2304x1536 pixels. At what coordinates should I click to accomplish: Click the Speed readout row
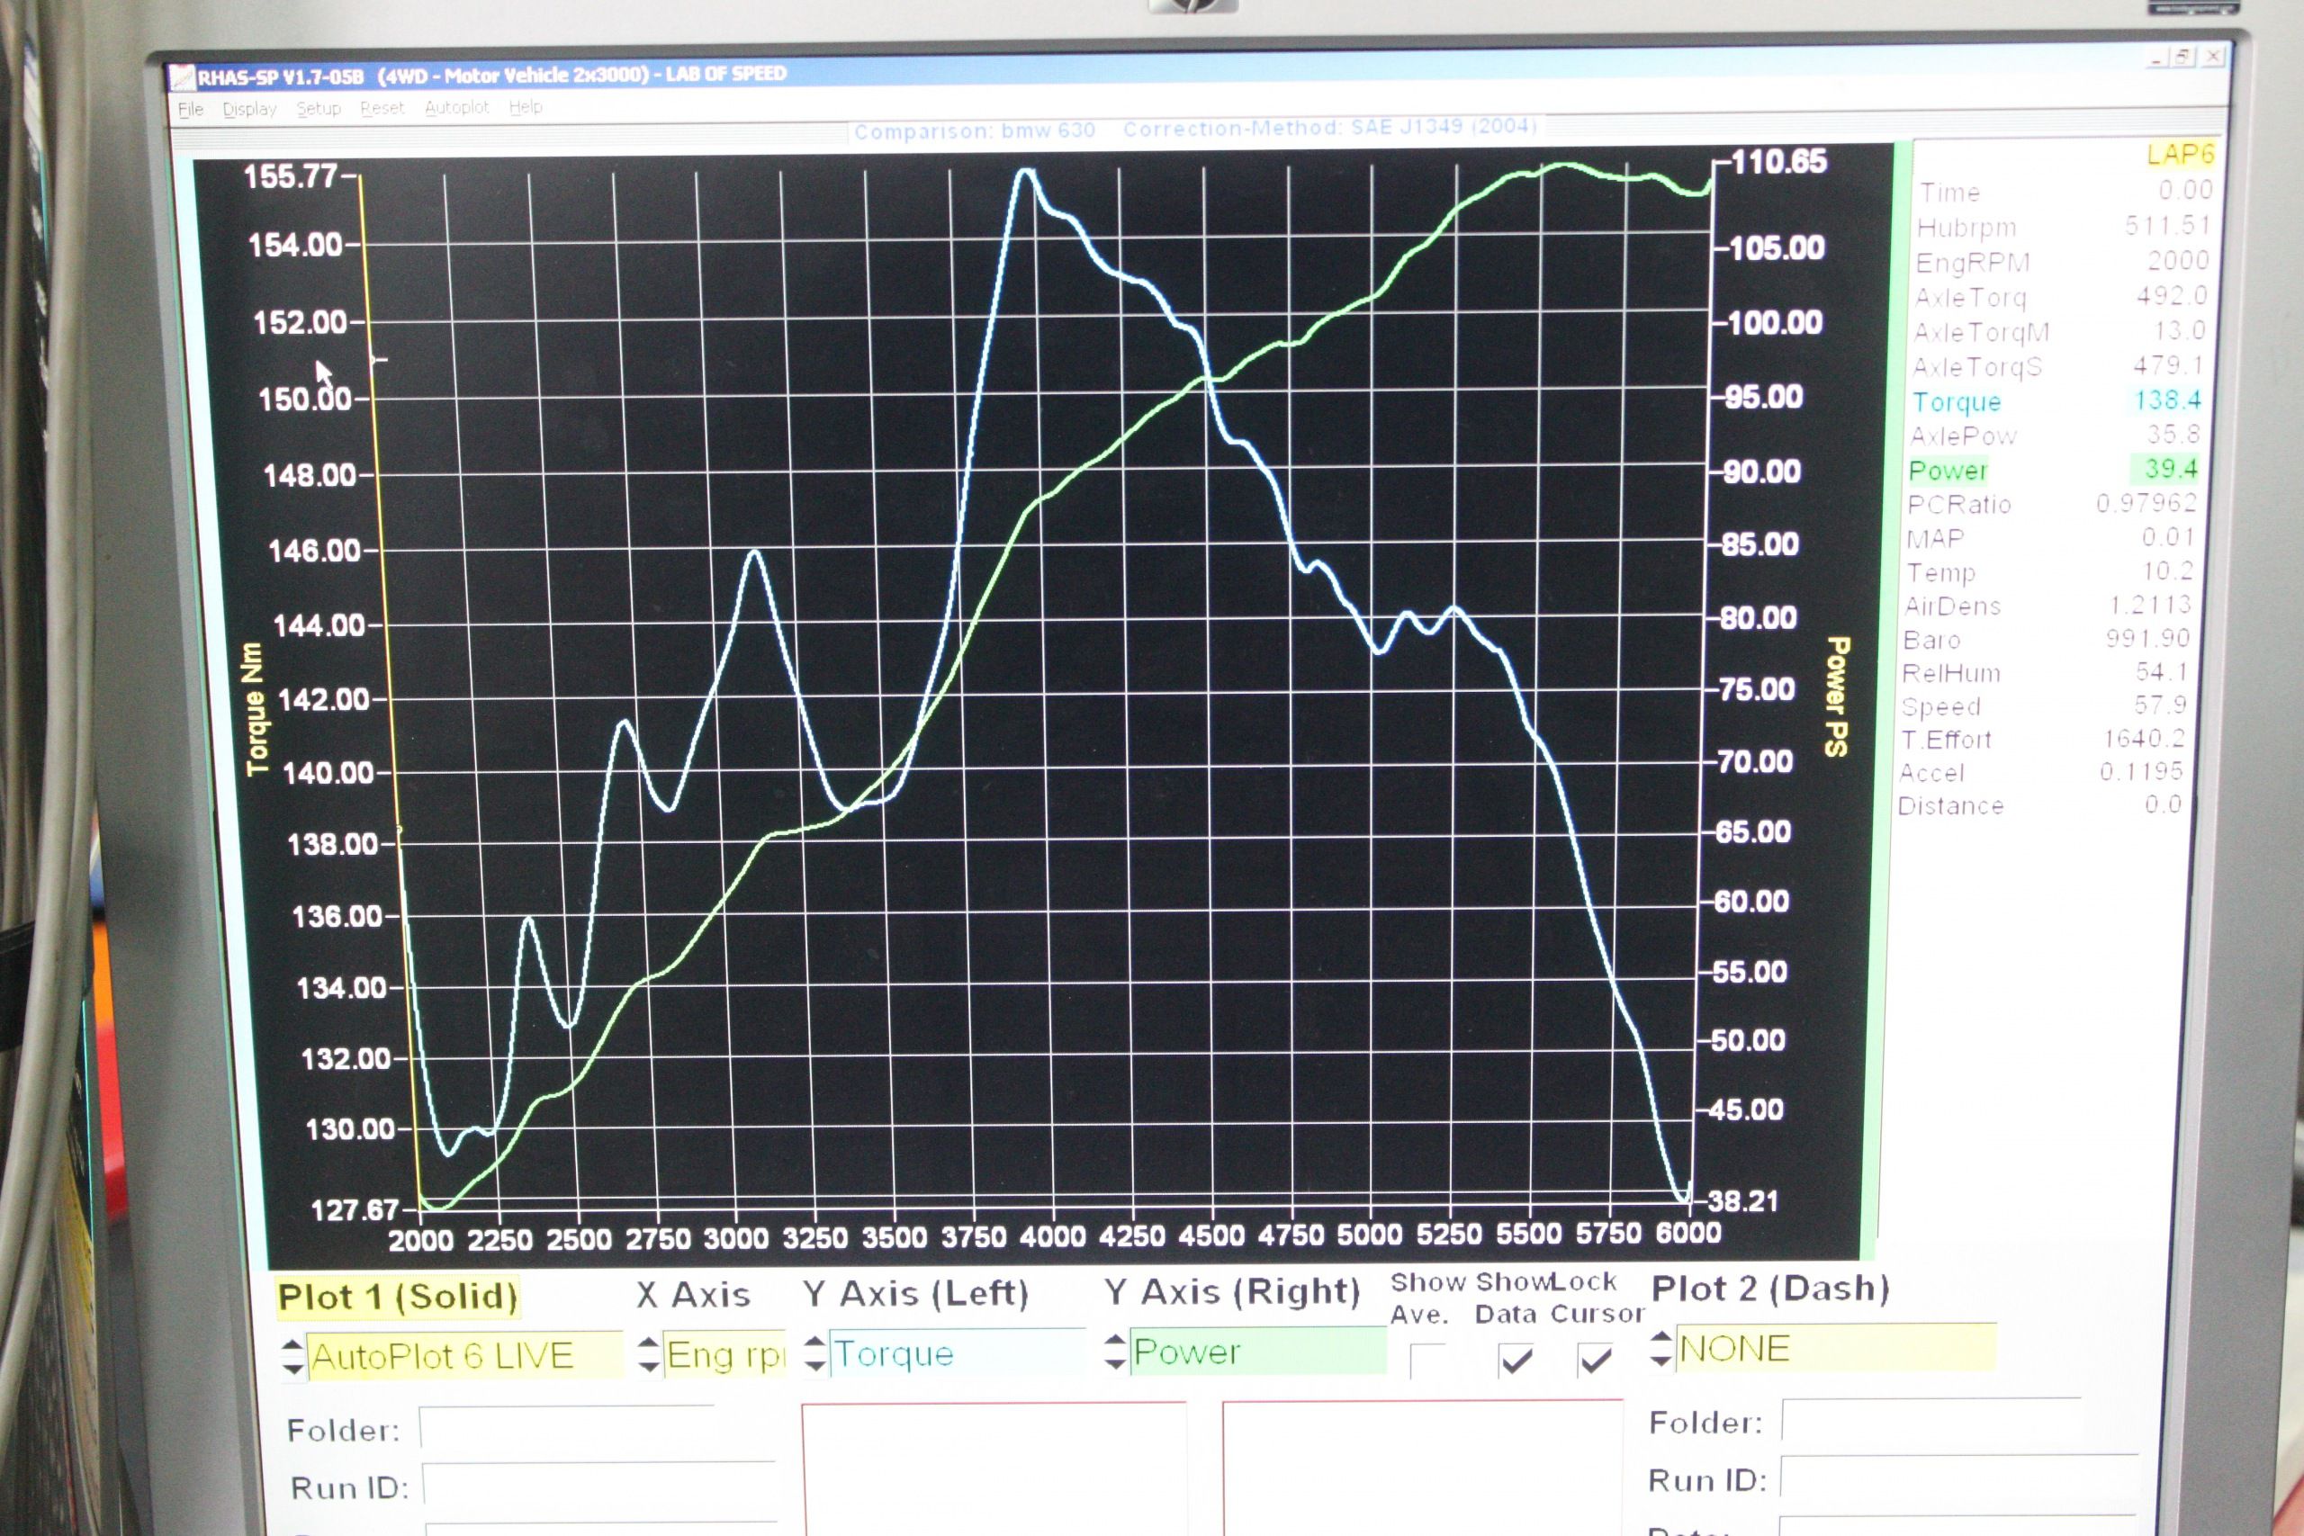point(2043,706)
